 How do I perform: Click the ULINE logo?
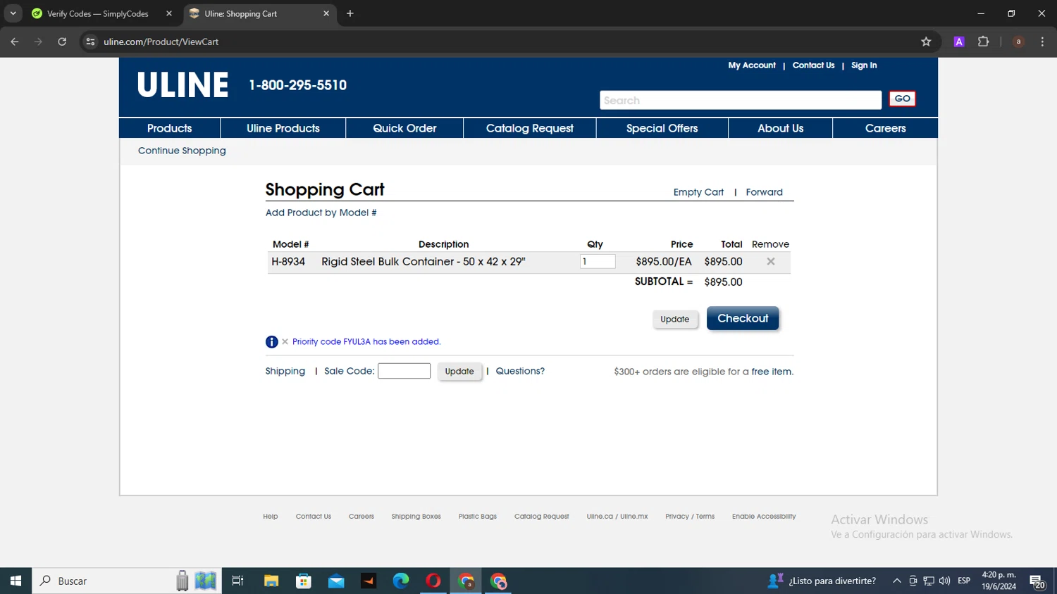click(183, 84)
